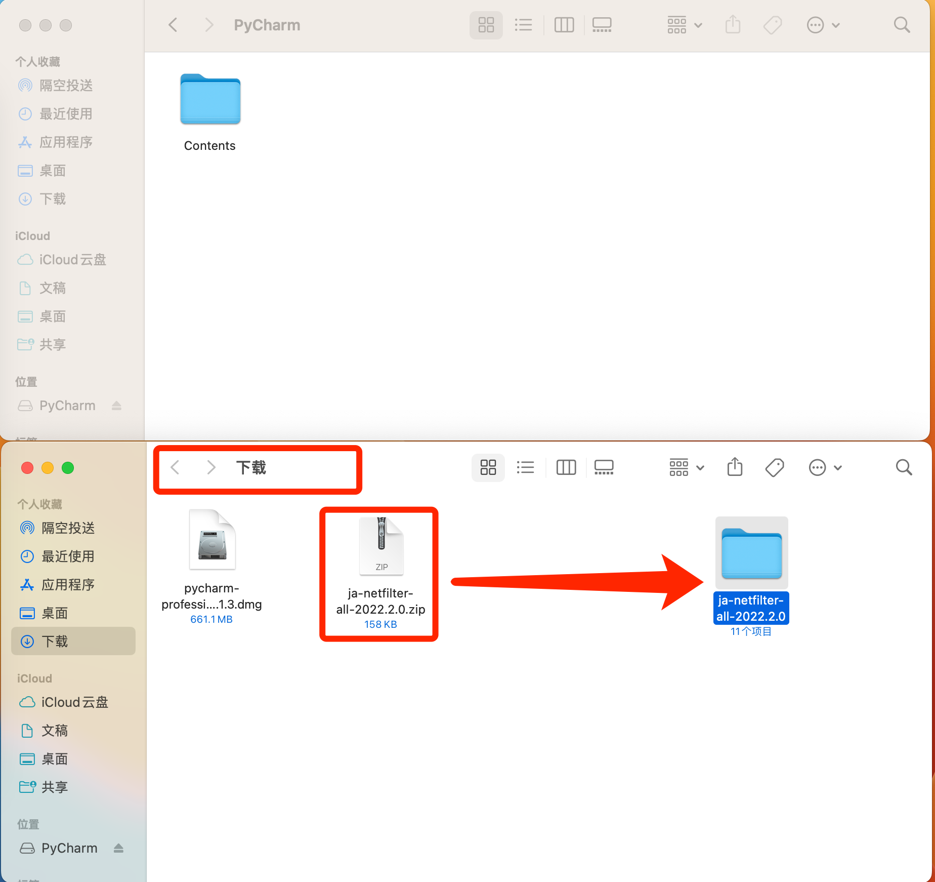
Task: Go back in the 下载 Finder window
Action: coord(175,467)
